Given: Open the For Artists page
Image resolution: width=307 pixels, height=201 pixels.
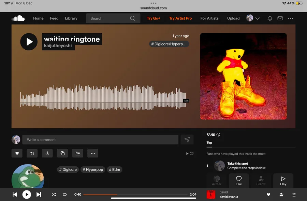Looking at the screenshot, I should [209, 18].
